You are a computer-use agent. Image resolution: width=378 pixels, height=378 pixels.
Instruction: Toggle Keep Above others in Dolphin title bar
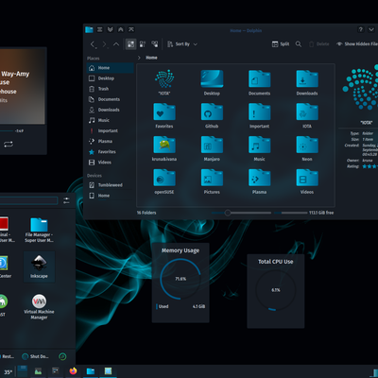pos(121,29)
